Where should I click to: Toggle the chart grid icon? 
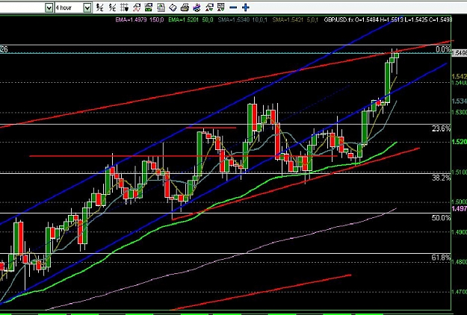coord(125,7)
